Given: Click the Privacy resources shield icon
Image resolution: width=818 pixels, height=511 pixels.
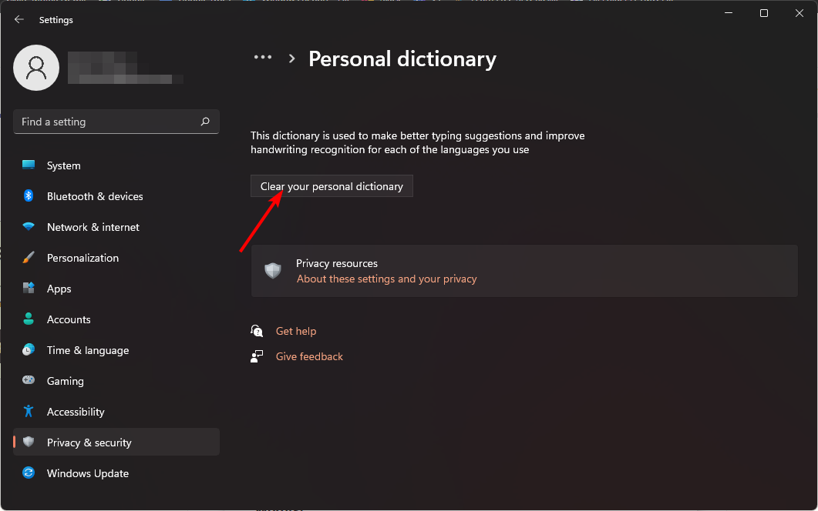Looking at the screenshot, I should (273, 270).
